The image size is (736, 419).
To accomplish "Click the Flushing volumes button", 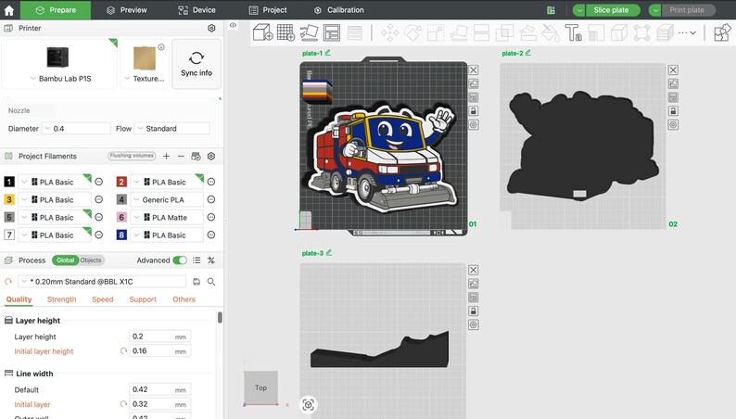I will (132, 156).
